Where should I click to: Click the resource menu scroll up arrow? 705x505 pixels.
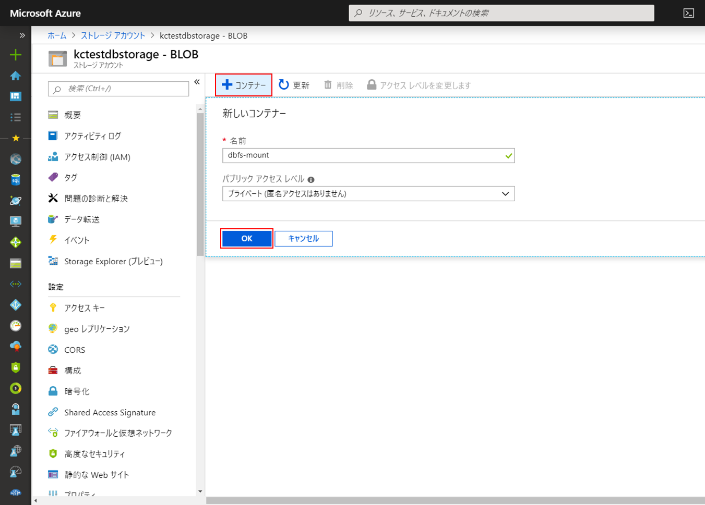pos(200,109)
